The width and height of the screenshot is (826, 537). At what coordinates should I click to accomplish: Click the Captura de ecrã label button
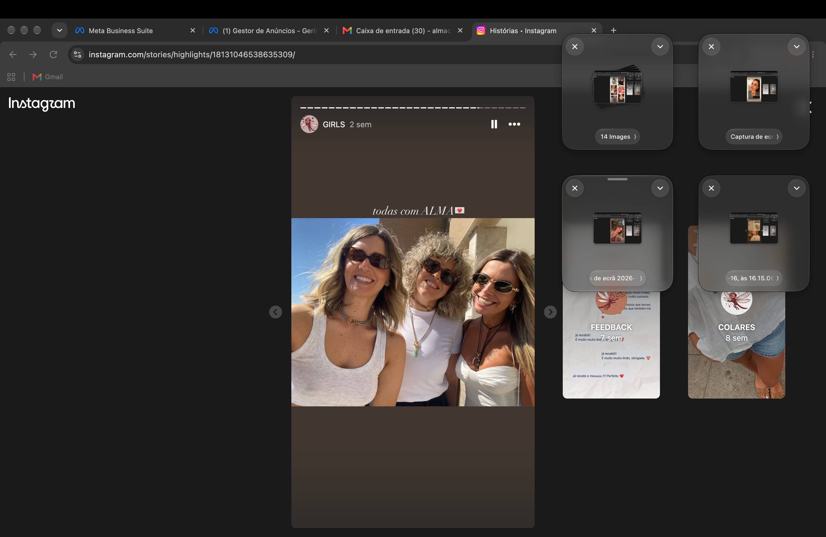click(x=754, y=137)
